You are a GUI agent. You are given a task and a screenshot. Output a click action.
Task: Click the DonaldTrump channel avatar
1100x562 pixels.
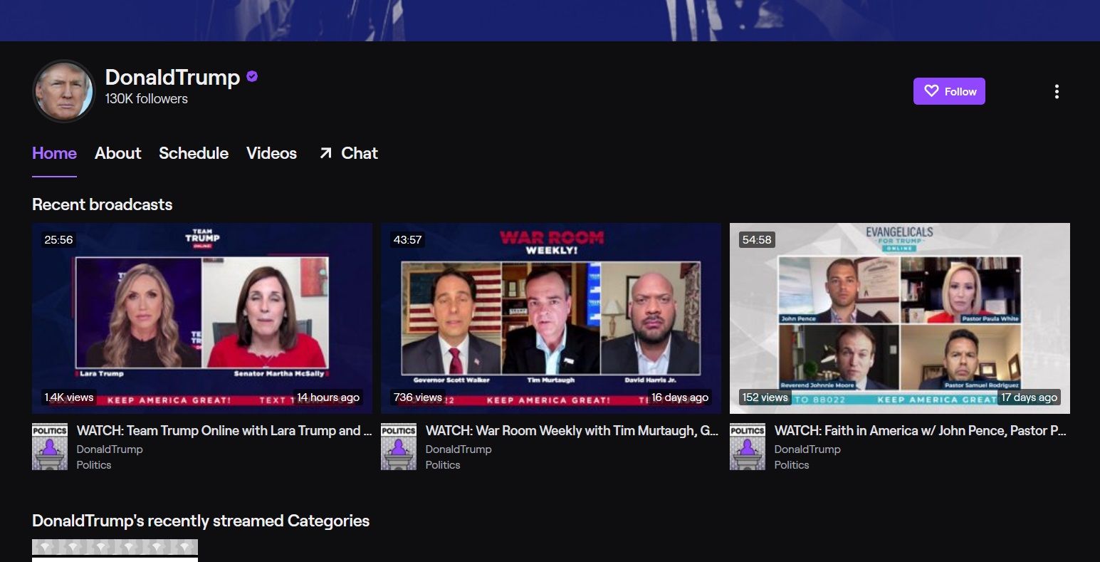(64, 91)
